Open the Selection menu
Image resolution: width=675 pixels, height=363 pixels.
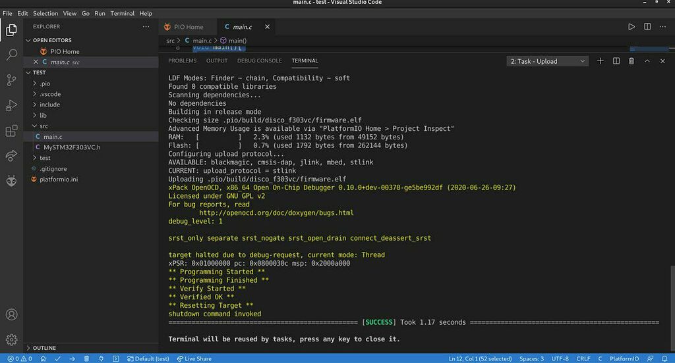click(45, 13)
